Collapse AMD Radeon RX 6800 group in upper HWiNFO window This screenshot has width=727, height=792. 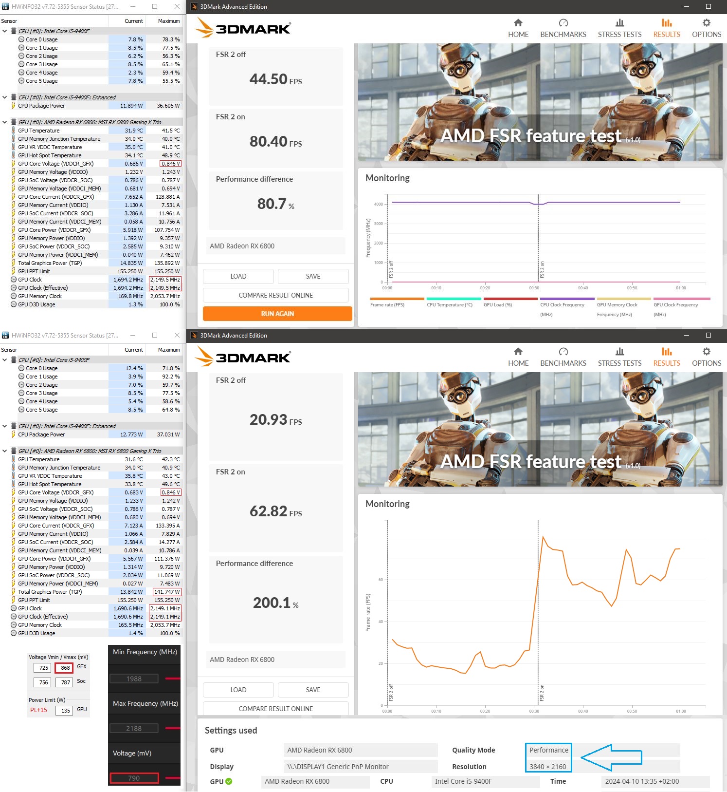coord(5,122)
